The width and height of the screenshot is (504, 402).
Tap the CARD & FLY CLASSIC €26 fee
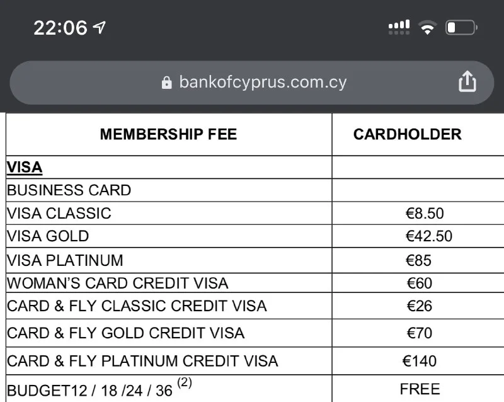419,306
